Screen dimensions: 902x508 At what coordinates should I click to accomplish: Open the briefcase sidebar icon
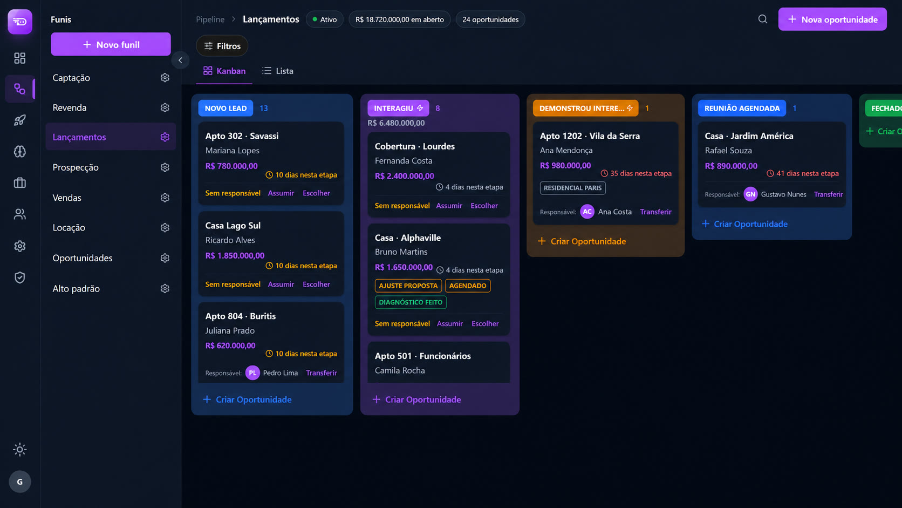(20, 183)
